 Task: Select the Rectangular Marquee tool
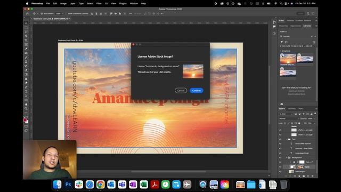coord(26,28)
